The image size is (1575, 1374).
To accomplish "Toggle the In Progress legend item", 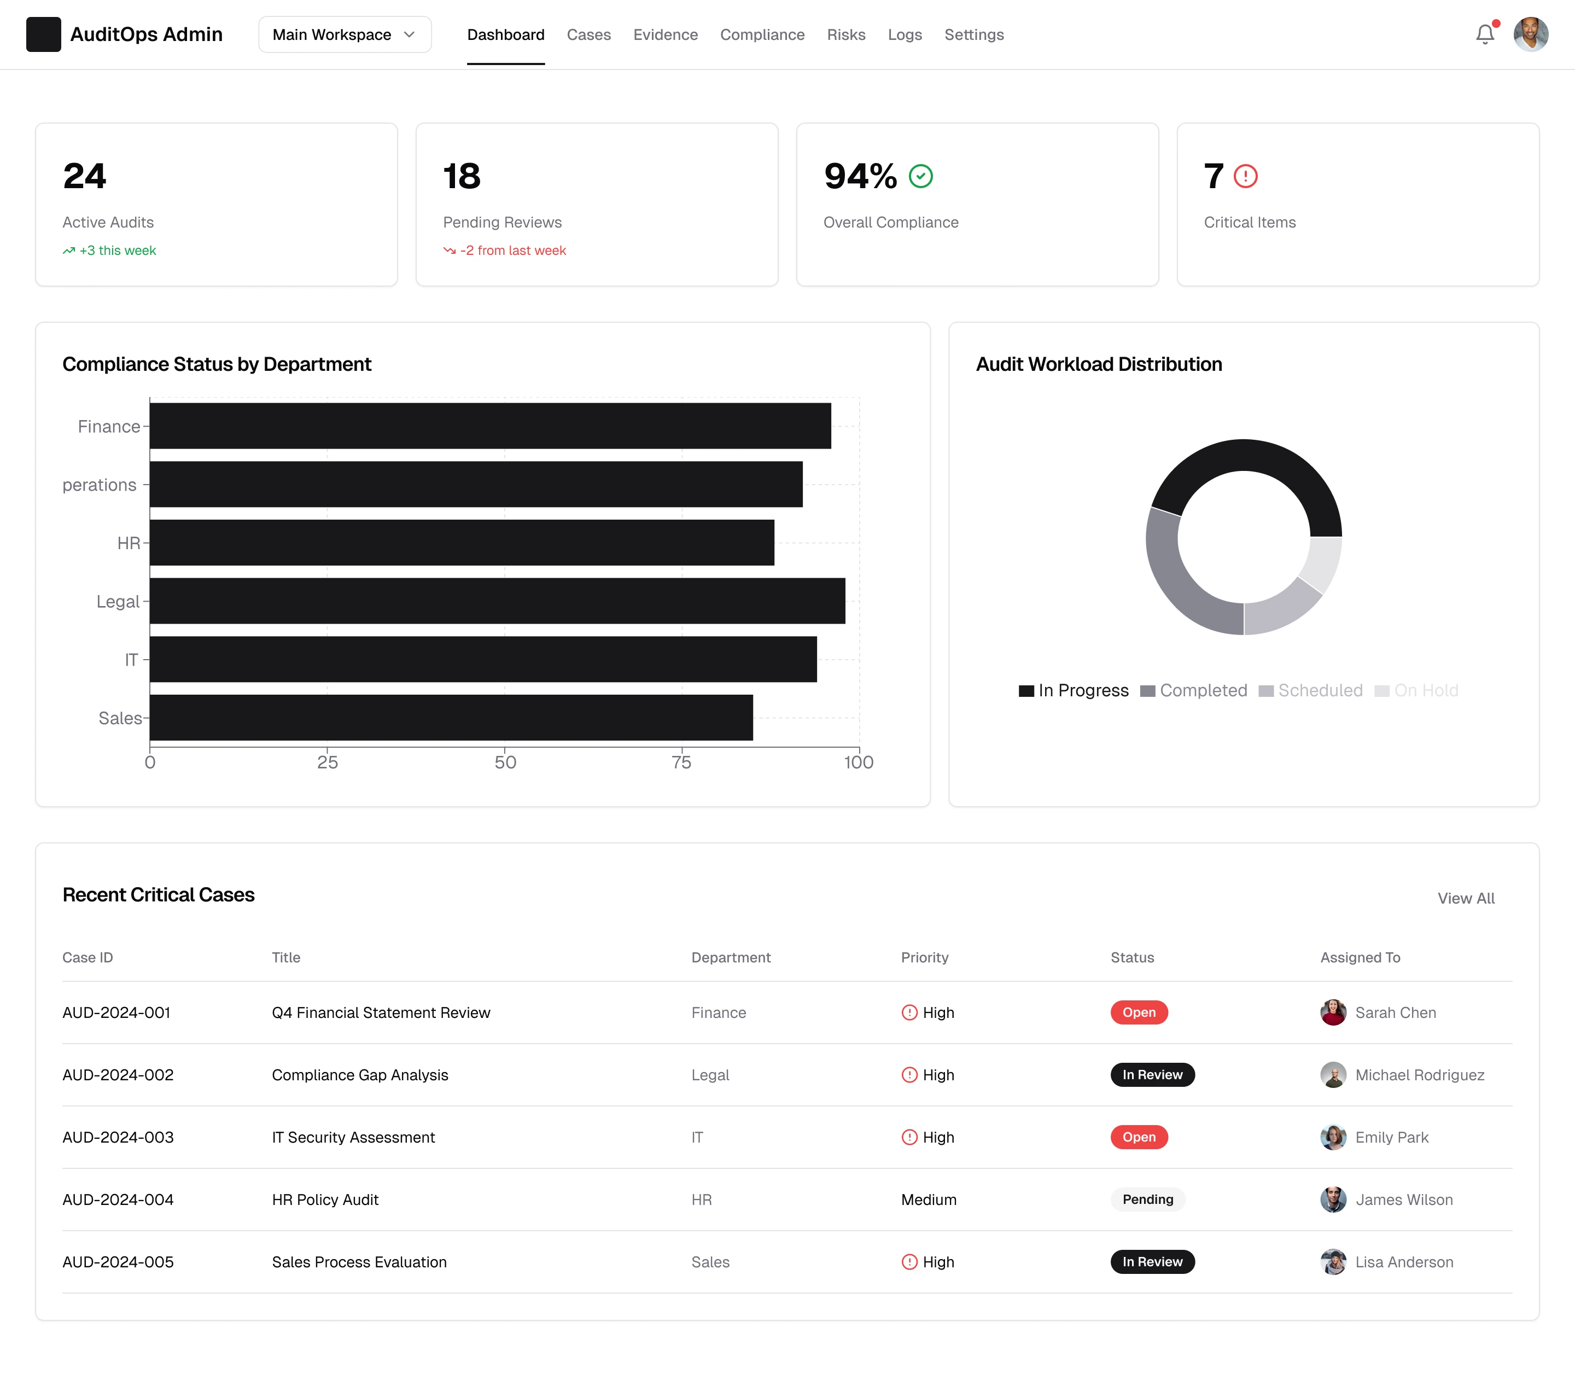I will pos(1073,690).
